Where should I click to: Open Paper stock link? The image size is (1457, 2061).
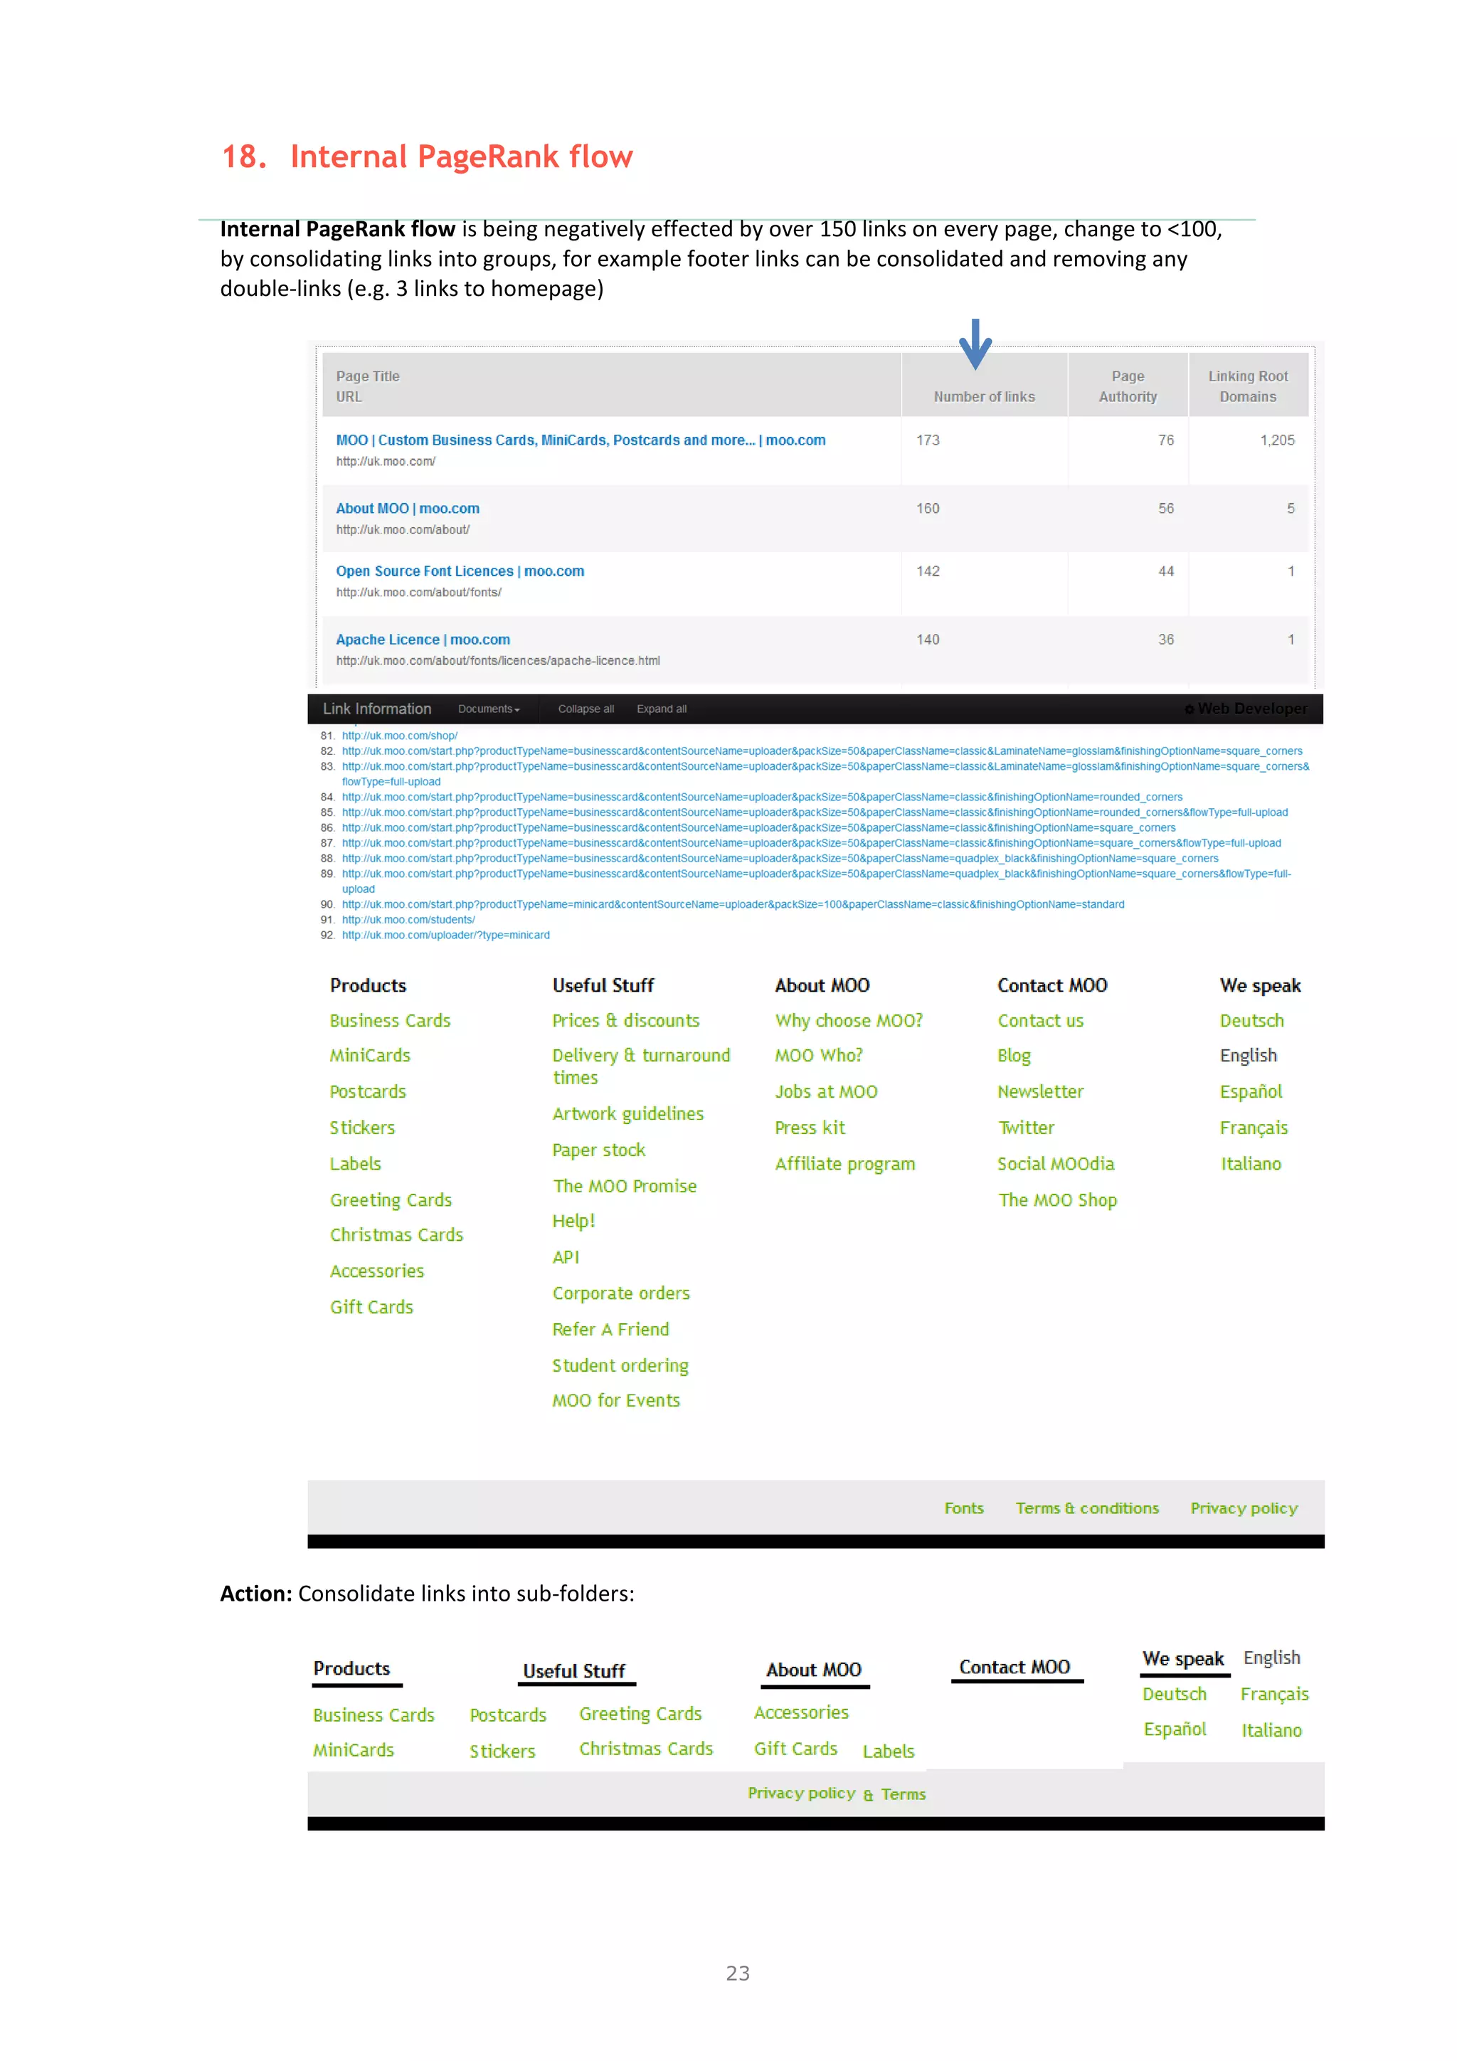(599, 1150)
